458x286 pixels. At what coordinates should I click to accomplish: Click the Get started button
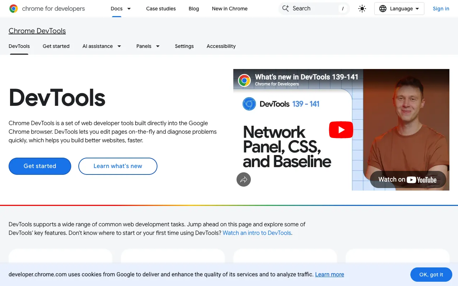[x=40, y=166]
